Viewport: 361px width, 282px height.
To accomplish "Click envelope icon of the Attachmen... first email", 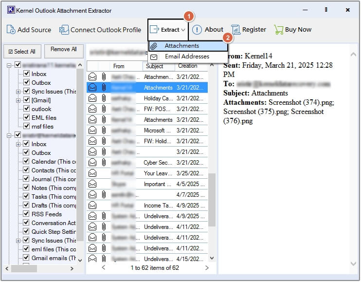I will tap(92, 77).
